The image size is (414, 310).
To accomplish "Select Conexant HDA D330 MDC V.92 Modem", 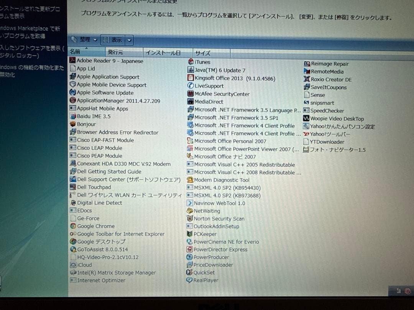I will [120, 164].
